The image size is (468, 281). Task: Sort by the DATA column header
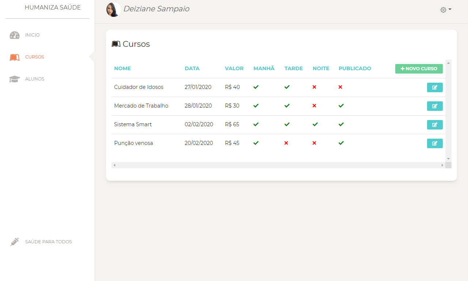click(x=192, y=68)
